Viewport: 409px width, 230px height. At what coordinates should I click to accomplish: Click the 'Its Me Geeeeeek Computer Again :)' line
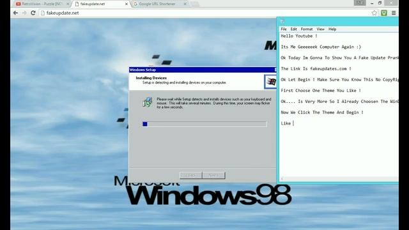click(x=321, y=47)
